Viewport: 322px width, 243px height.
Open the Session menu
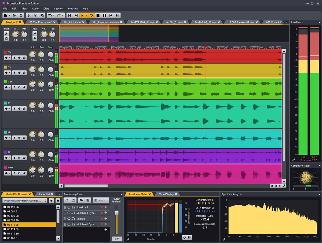click(58, 9)
